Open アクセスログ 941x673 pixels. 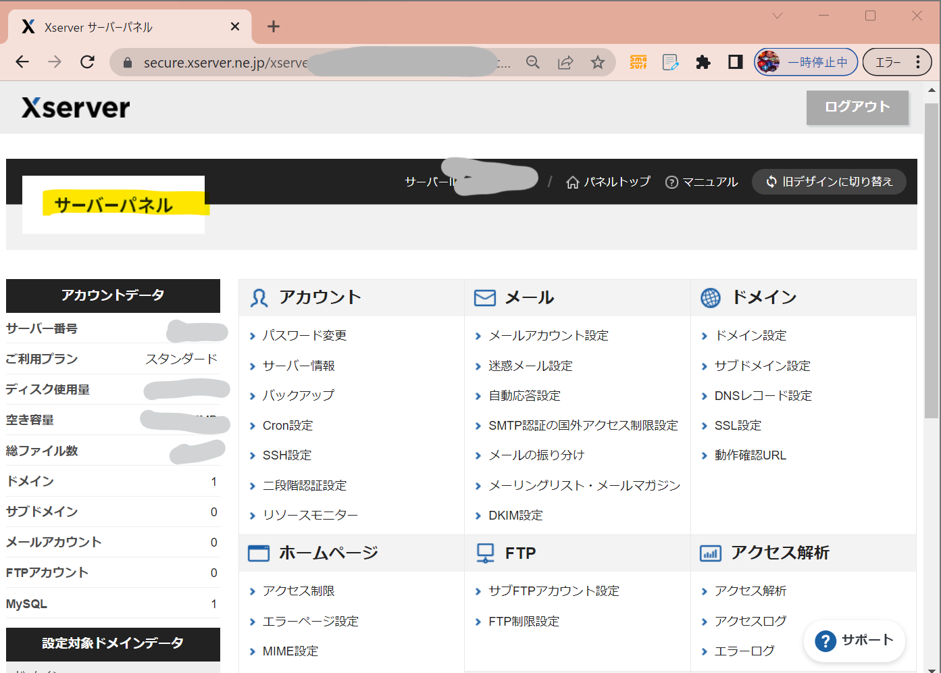751,621
